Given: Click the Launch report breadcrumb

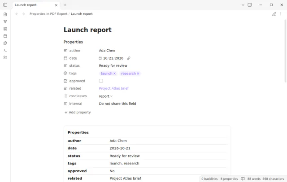Looking at the screenshot, I should pos(82,14).
